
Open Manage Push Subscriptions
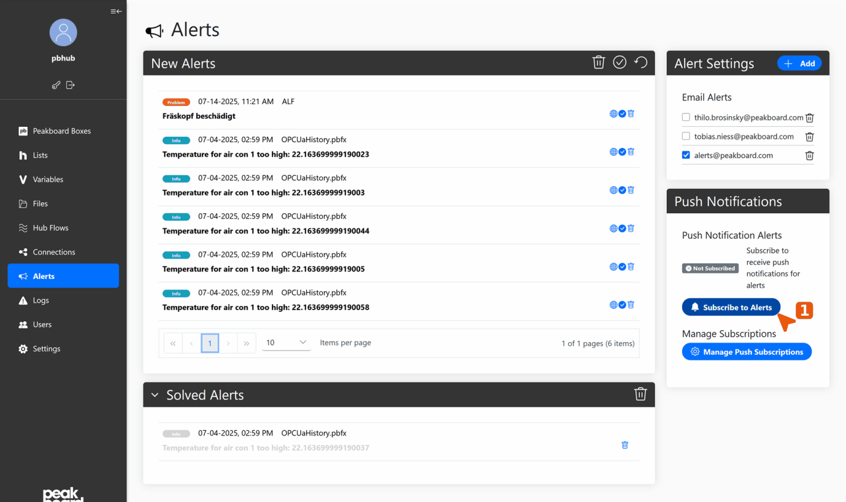(747, 351)
